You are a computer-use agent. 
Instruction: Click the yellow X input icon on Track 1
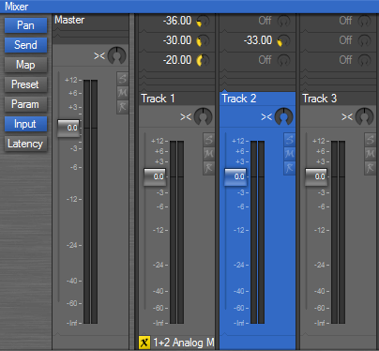point(144,343)
